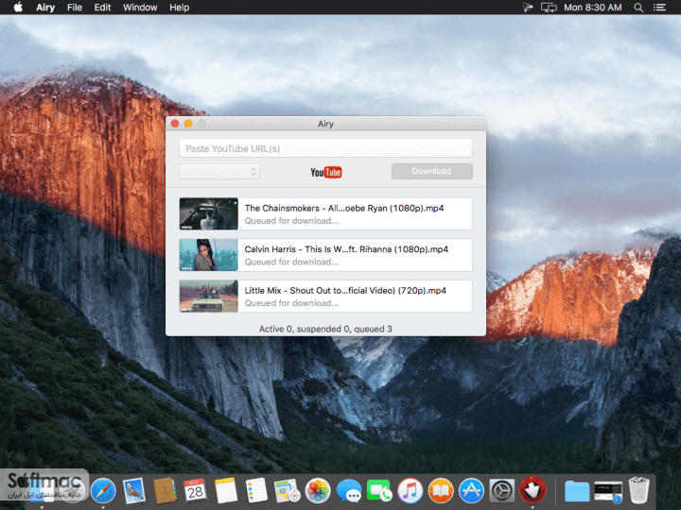Open FaceTime from the dock
Image resolution: width=681 pixels, height=510 pixels.
379,490
